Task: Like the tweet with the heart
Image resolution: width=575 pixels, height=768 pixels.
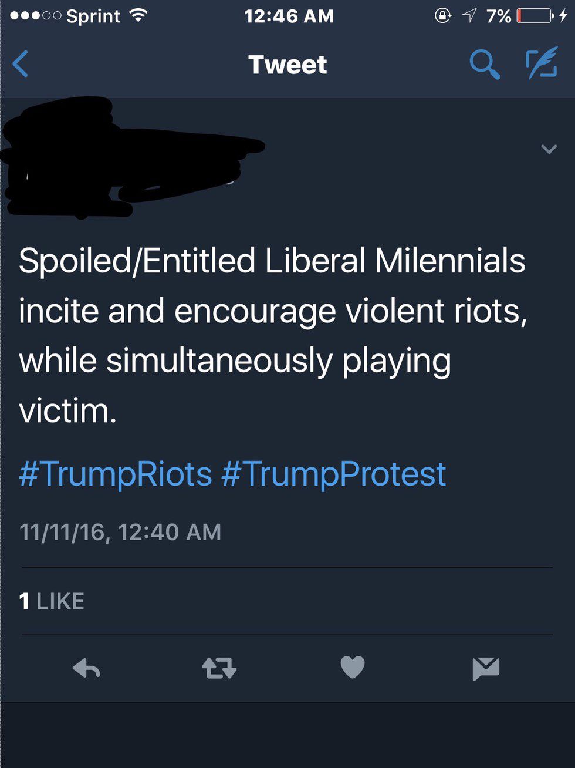Action: click(353, 668)
